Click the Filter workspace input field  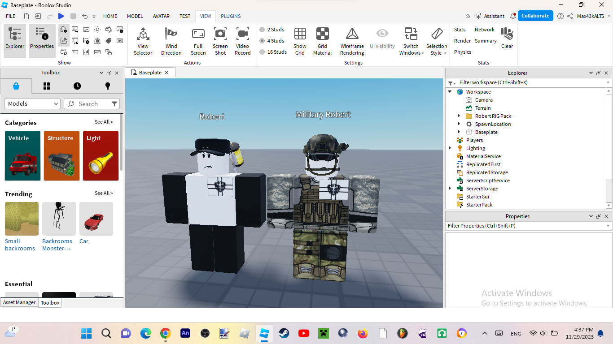pyautogui.click(x=529, y=82)
